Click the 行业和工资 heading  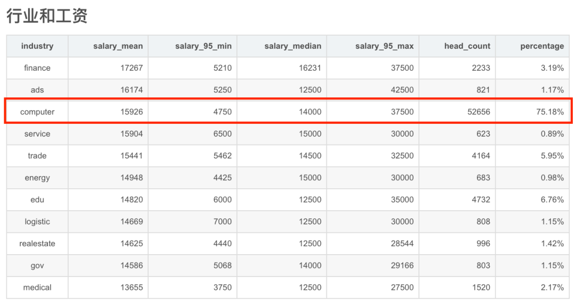(x=47, y=16)
